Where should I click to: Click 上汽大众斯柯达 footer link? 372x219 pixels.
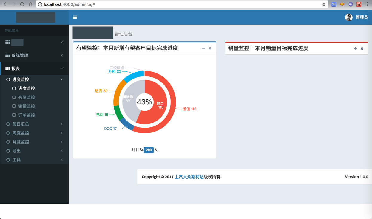pos(189,177)
